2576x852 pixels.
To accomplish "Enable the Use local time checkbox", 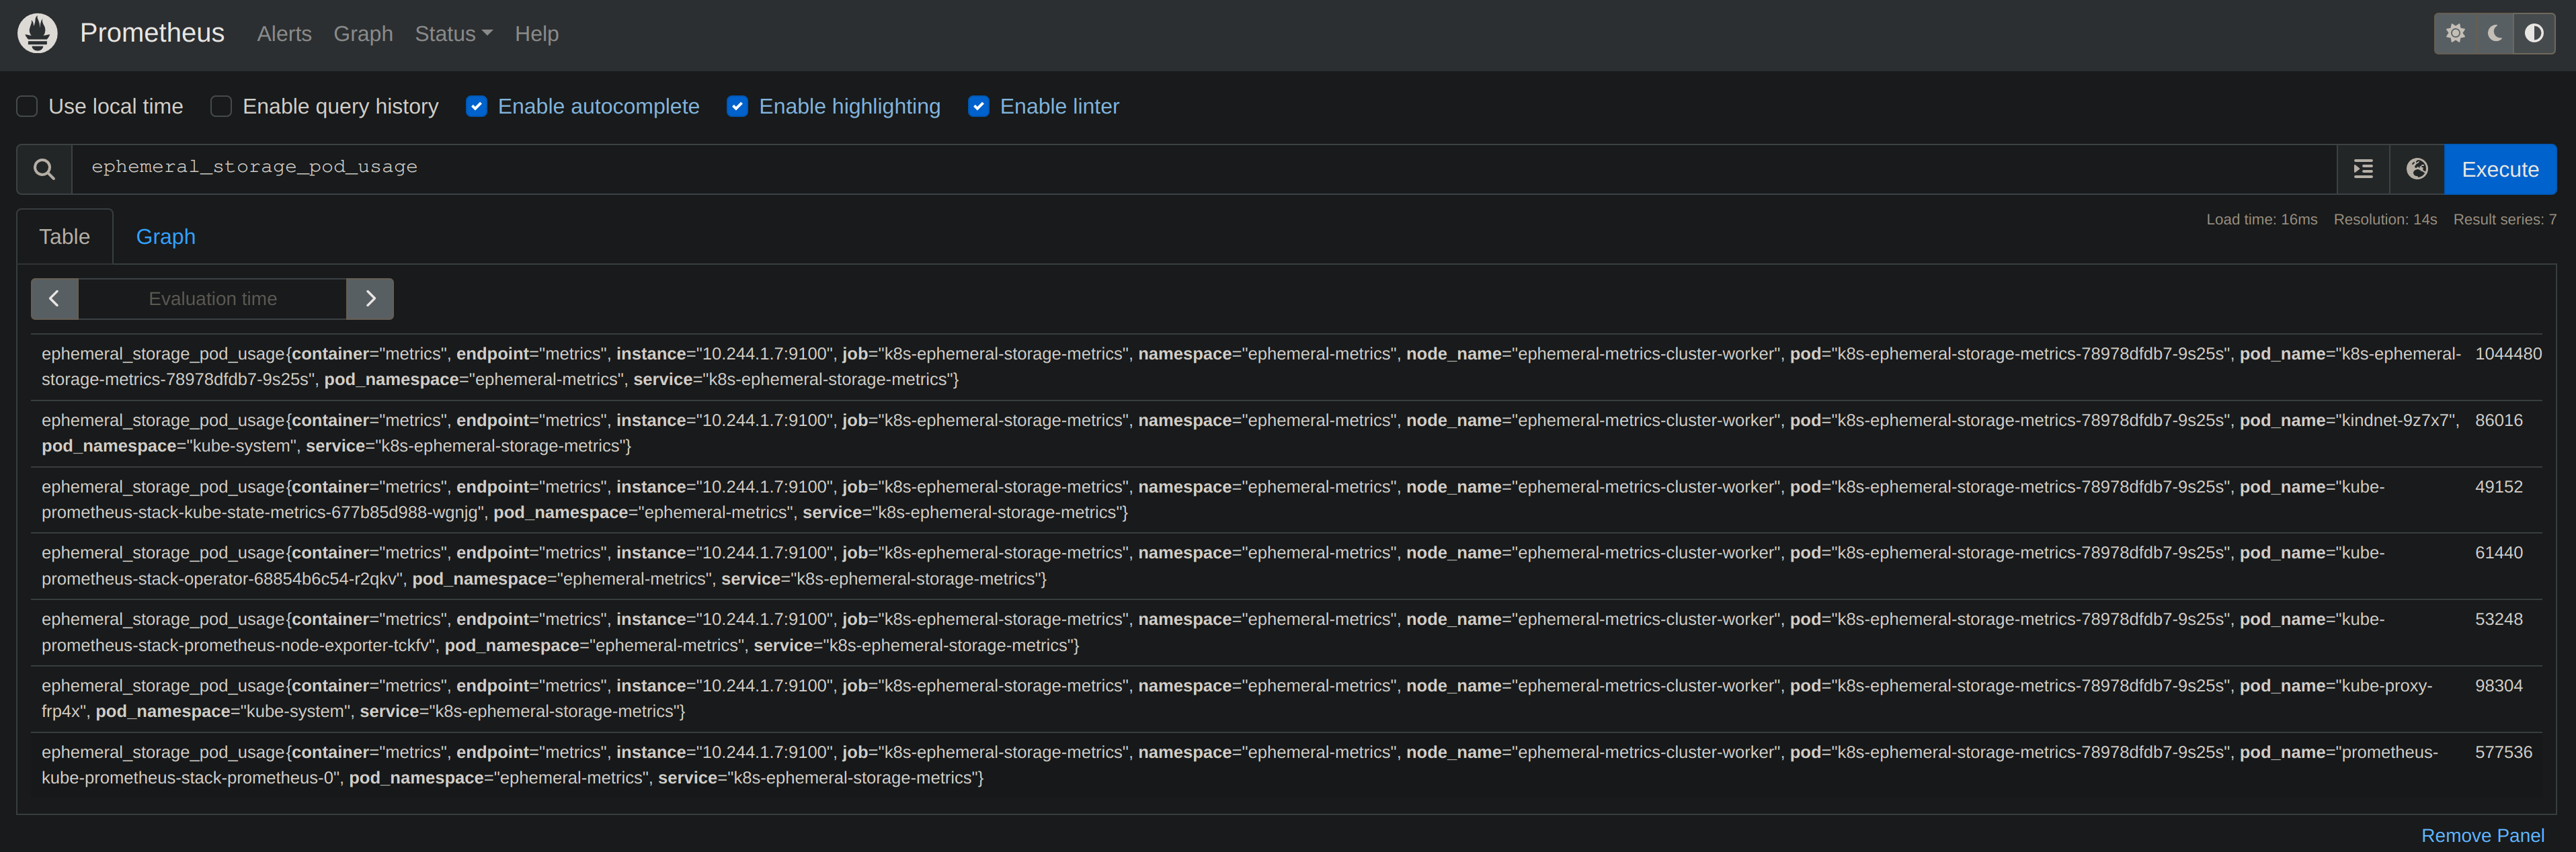I will 27,106.
